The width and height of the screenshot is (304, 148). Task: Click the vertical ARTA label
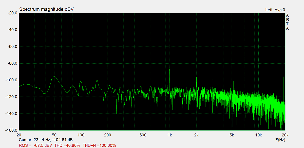287,22
